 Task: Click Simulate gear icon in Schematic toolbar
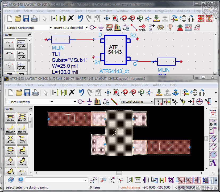pyautogui.click(x=160, y=27)
